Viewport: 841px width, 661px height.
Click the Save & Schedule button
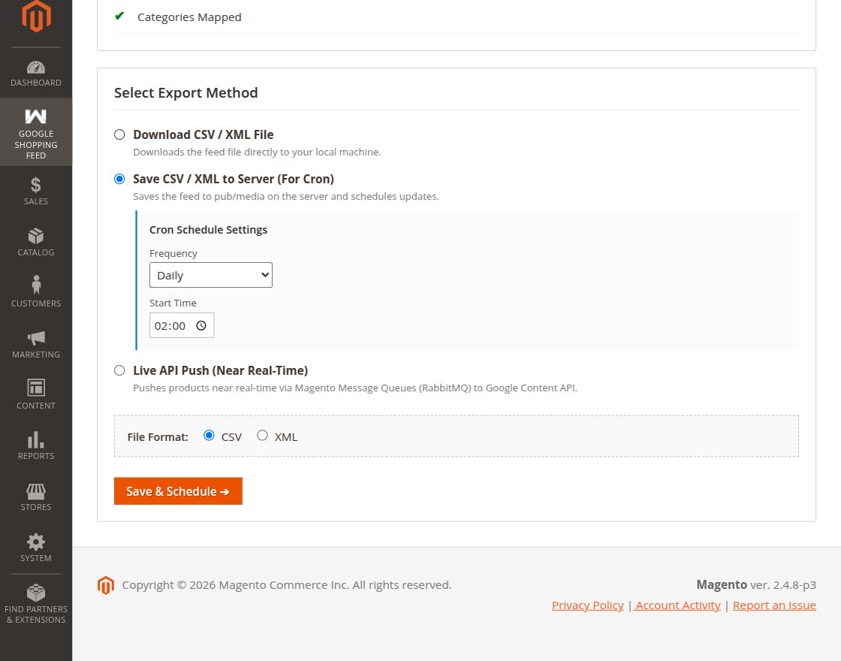(x=178, y=491)
